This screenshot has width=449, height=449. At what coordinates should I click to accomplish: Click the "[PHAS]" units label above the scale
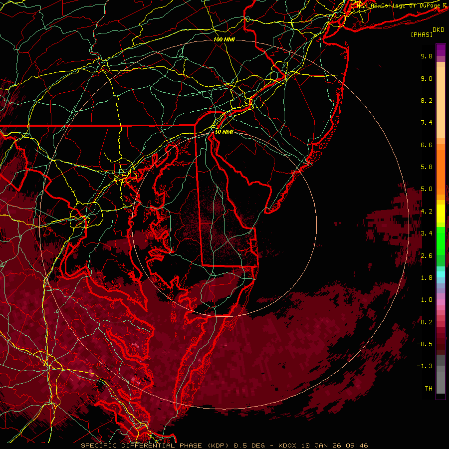422,34
